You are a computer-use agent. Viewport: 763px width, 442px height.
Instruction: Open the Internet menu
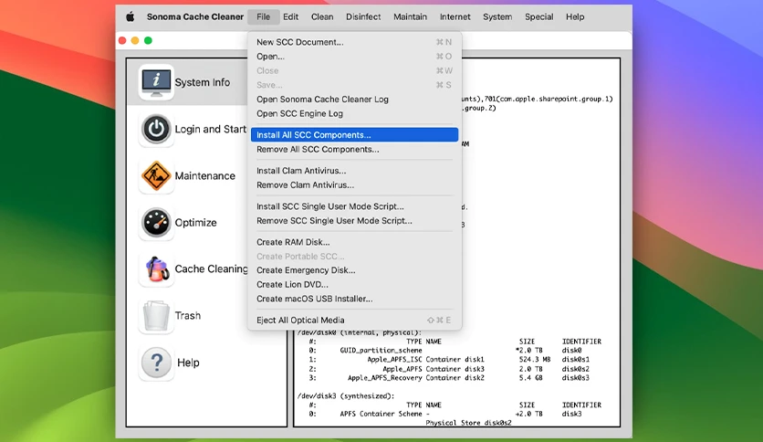tap(455, 17)
